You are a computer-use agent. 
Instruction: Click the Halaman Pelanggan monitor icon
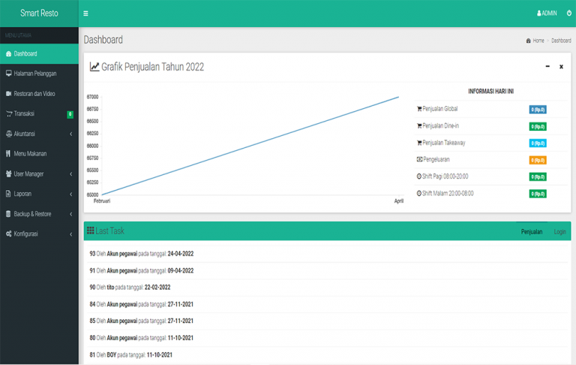pos(8,74)
